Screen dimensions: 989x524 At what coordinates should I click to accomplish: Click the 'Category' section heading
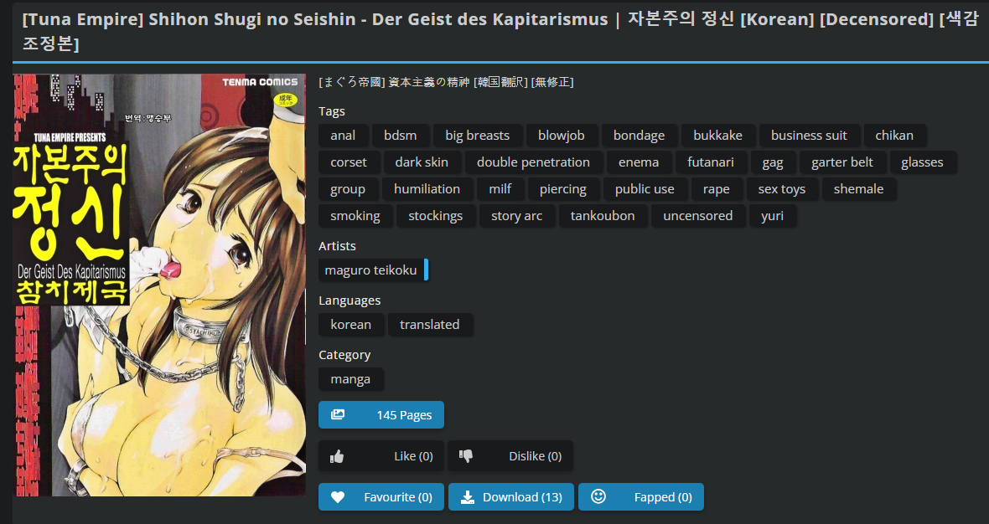(x=344, y=355)
